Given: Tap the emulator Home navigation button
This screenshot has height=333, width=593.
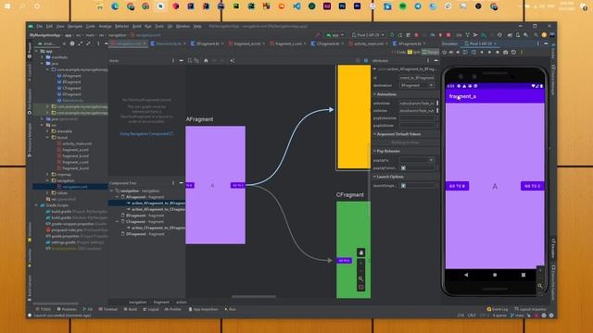Looking at the screenshot, I should 495,275.
